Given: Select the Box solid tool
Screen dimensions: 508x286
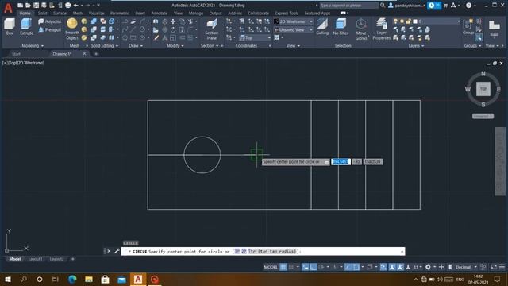Looking at the screenshot, I should 10,26.
